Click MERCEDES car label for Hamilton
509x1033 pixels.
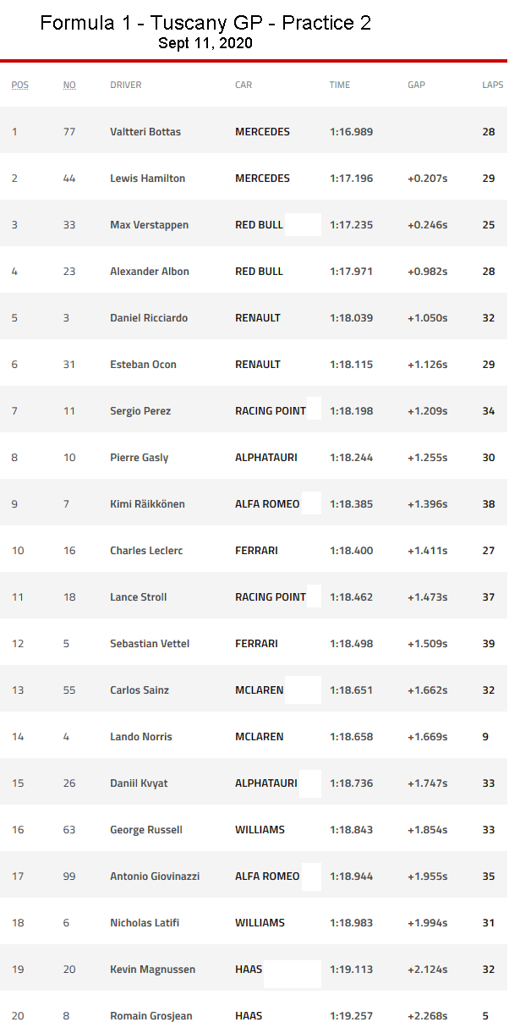262,179
